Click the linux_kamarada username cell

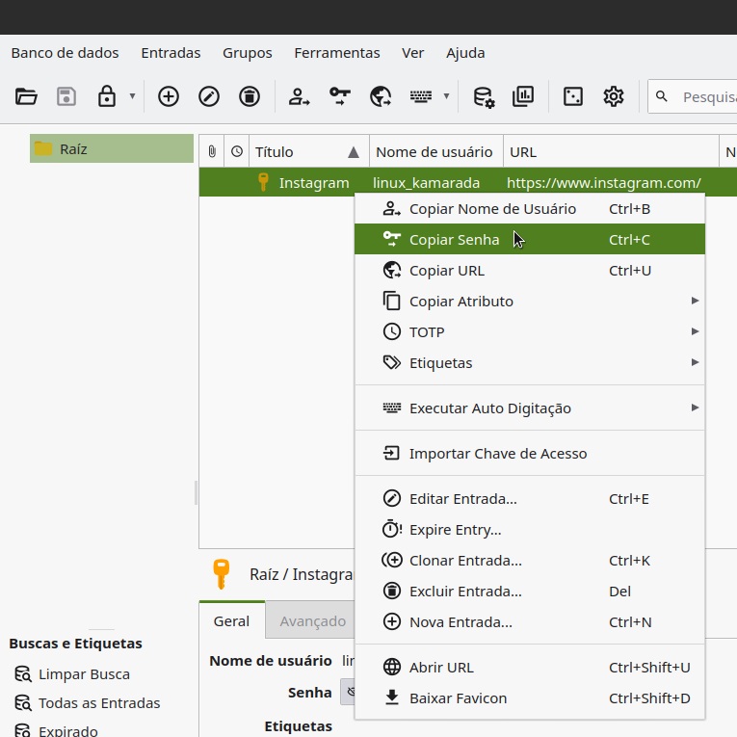point(426,183)
